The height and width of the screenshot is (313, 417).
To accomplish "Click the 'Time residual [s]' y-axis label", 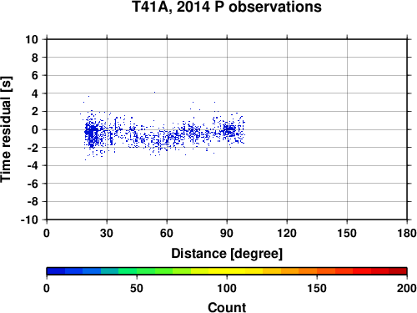I will click(6, 129).
